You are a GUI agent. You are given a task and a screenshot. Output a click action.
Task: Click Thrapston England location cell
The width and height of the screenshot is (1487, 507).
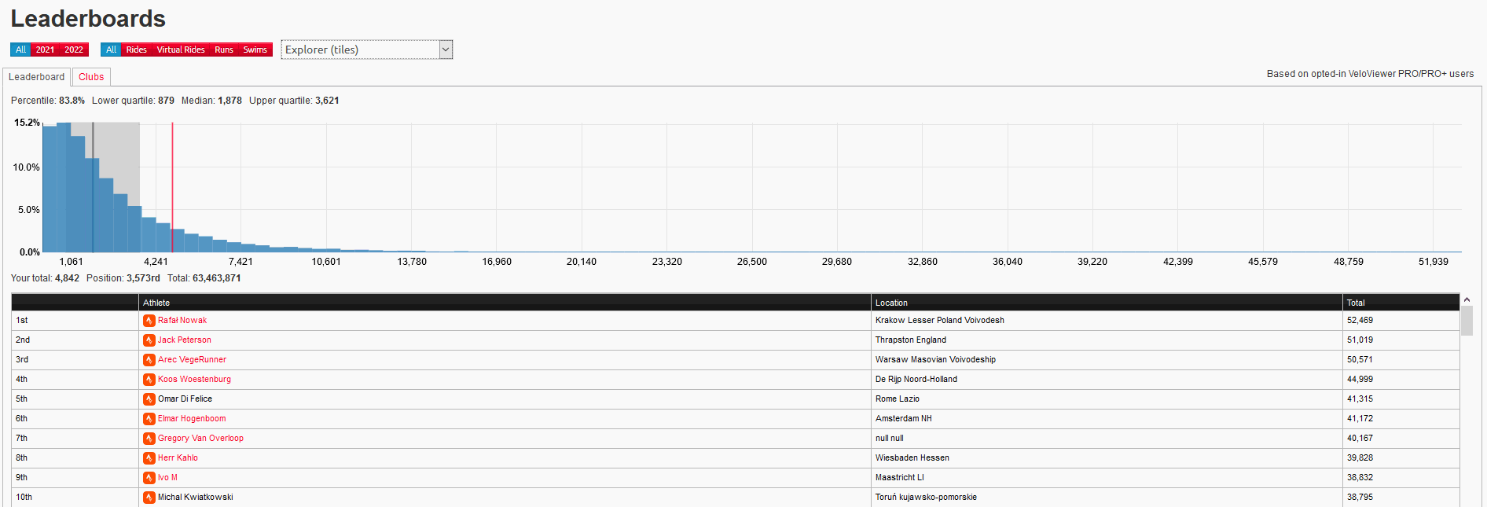[x=1107, y=340]
